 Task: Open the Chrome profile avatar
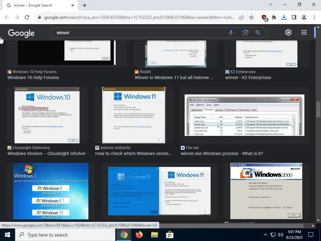point(304,18)
